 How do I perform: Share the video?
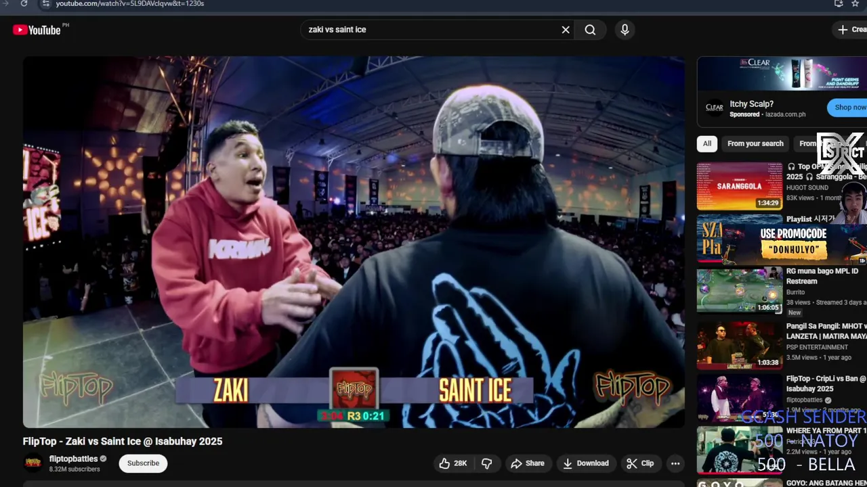tap(528, 463)
